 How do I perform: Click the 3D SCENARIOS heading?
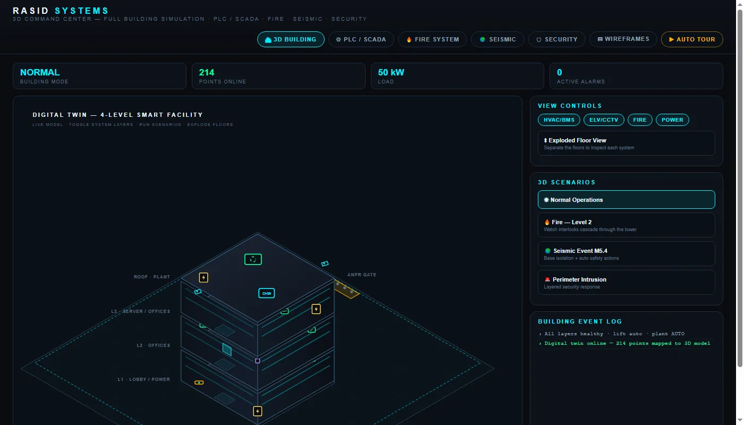(567, 182)
